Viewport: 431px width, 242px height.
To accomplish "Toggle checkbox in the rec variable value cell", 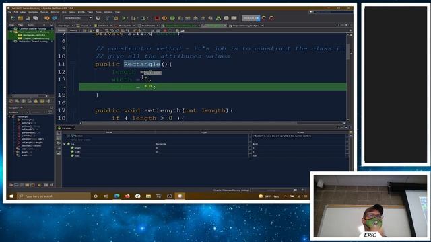I will (x=250, y=144).
